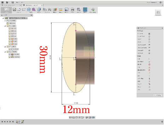Click the Concentric constraint circle icon
Screen dimensions: 164x125
point(149,65)
